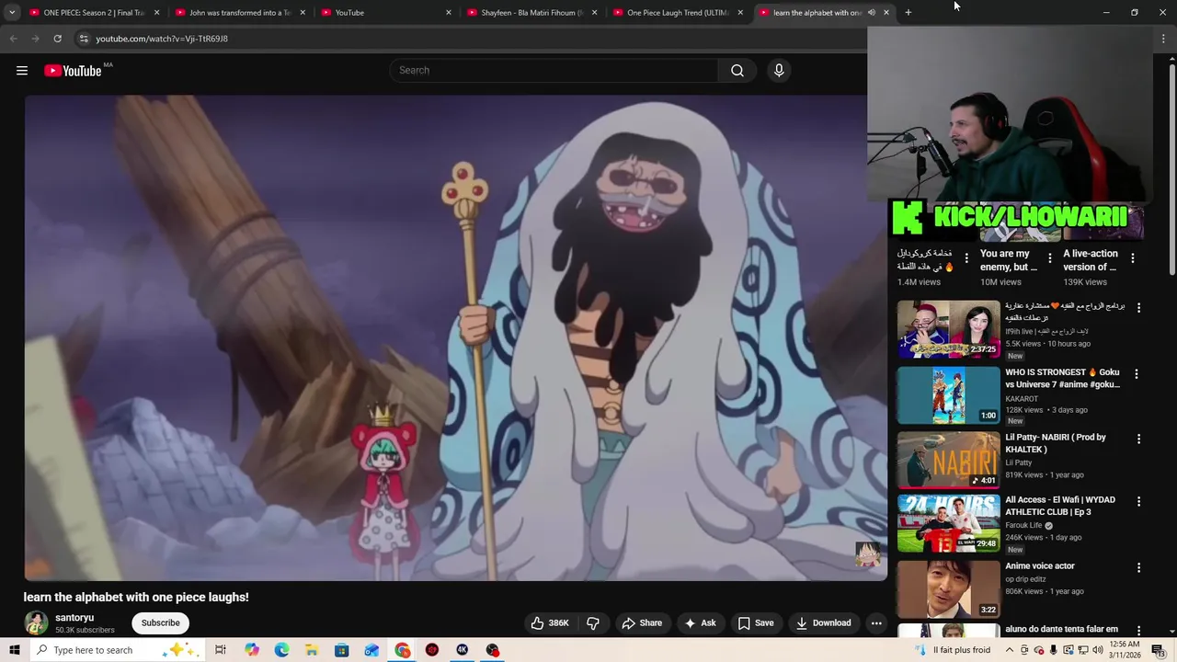Click the magnifier search button
1177x662 pixels.
pyautogui.click(x=737, y=70)
